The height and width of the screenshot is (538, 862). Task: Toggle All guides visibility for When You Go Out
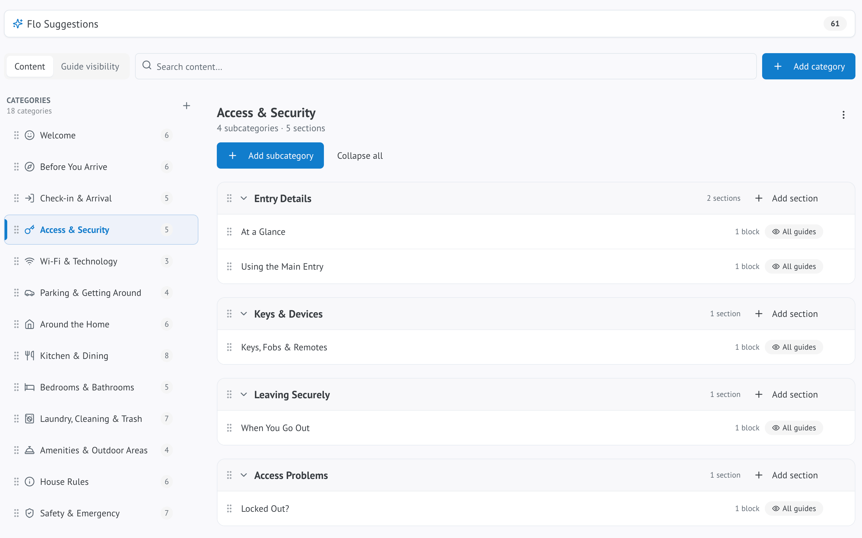point(794,428)
